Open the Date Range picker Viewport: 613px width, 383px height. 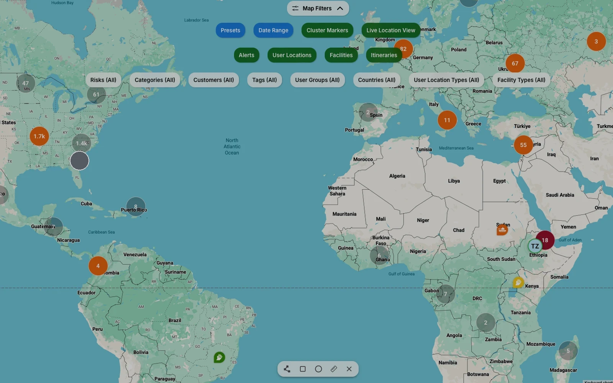(x=273, y=30)
